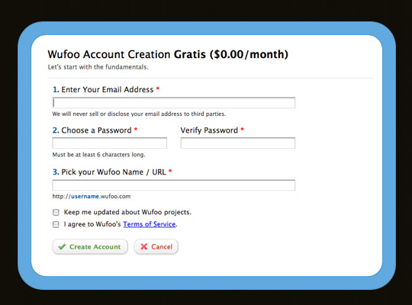Click the 'Pick your Wufoo Name / URL' label

coord(114,172)
